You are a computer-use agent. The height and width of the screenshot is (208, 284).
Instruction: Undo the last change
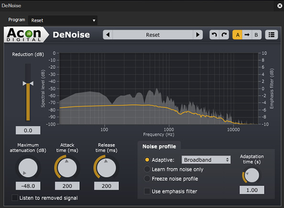click(x=215, y=34)
